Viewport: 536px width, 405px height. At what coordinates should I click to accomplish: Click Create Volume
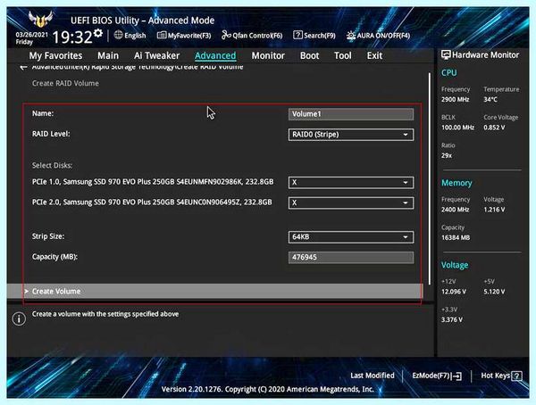click(214, 292)
